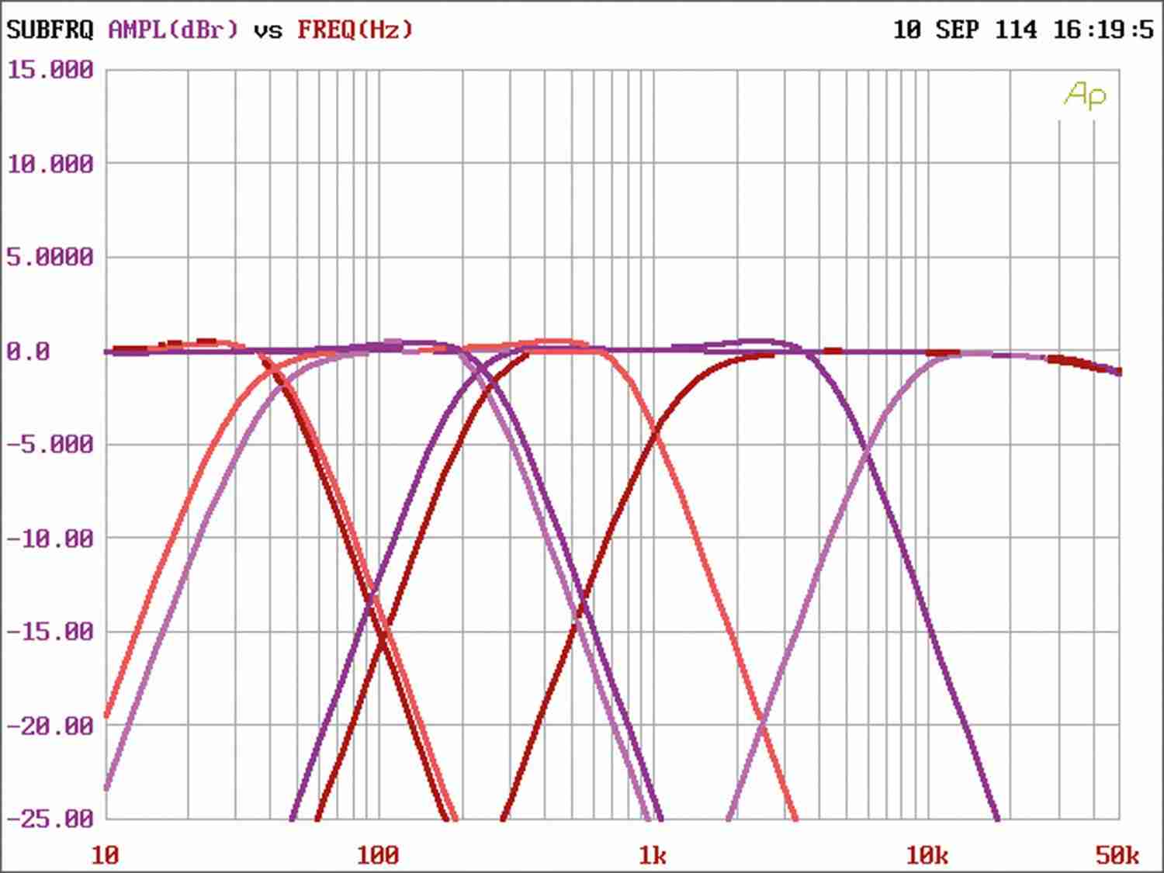
Task: Click the 10k label on the frequency axis
Action: (927, 855)
